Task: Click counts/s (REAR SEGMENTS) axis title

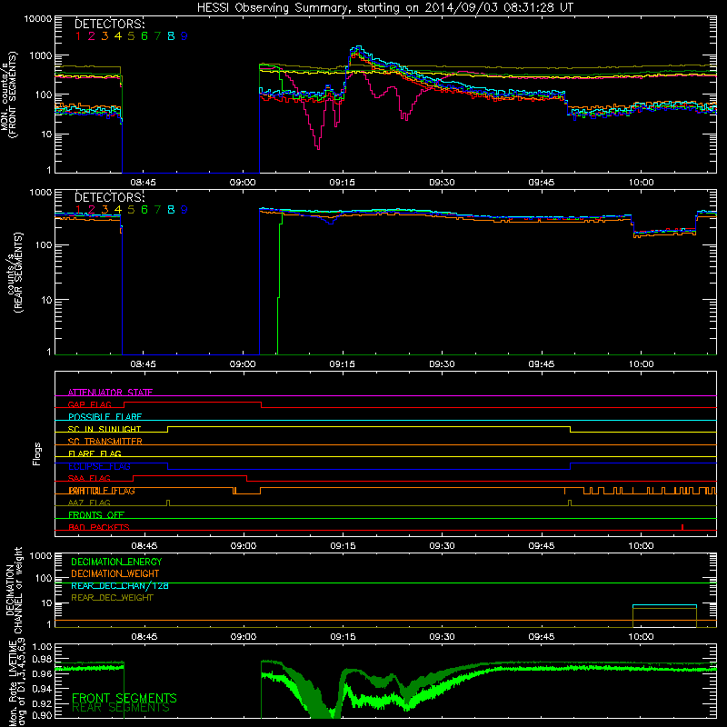Action: pyautogui.click(x=15, y=274)
